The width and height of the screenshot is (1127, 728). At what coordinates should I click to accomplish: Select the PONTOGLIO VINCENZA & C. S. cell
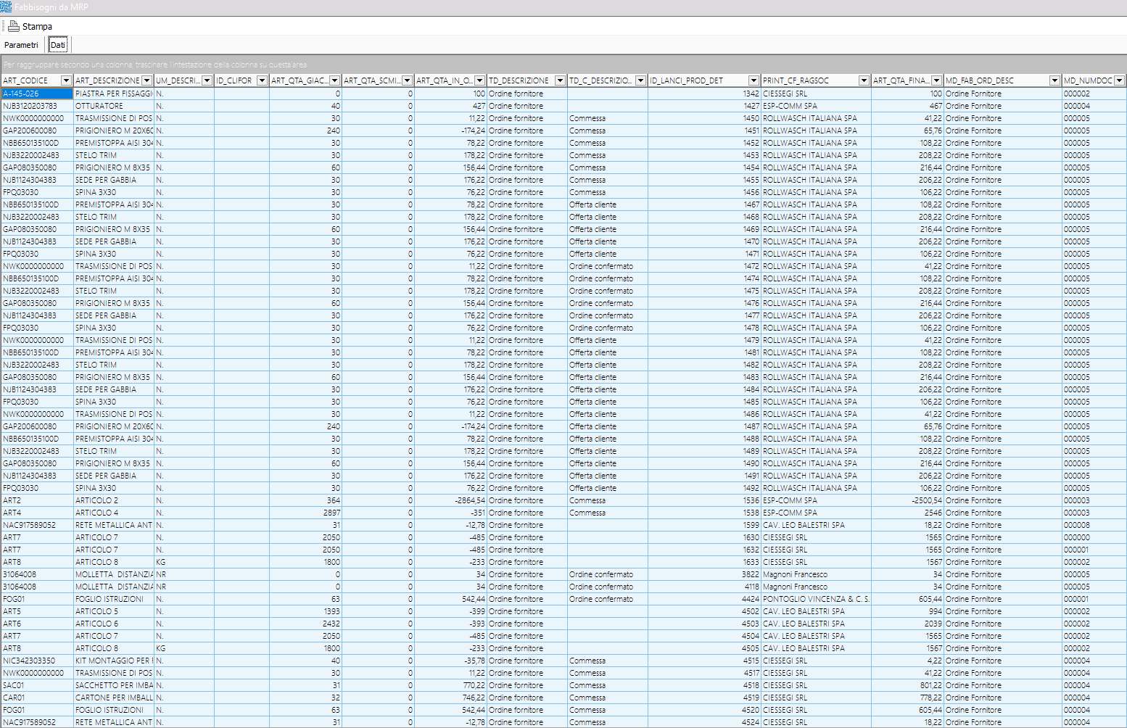click(x=816, y=599)
